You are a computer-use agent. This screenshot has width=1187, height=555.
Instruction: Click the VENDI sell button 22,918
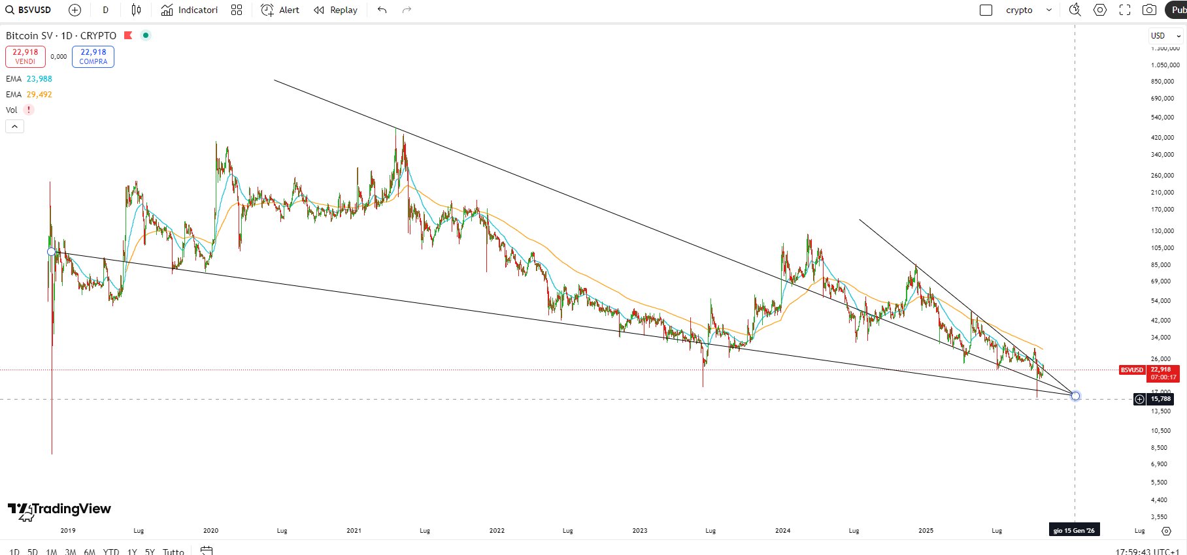tap(25, 57)
